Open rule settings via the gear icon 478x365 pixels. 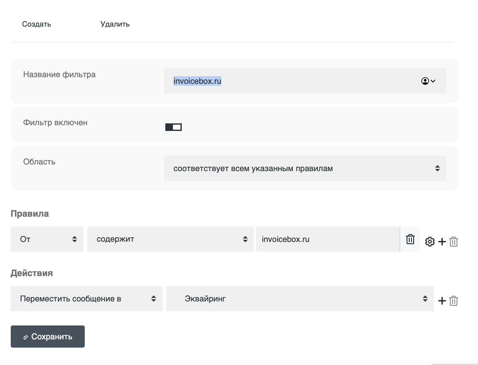click(x=430, y=242)
